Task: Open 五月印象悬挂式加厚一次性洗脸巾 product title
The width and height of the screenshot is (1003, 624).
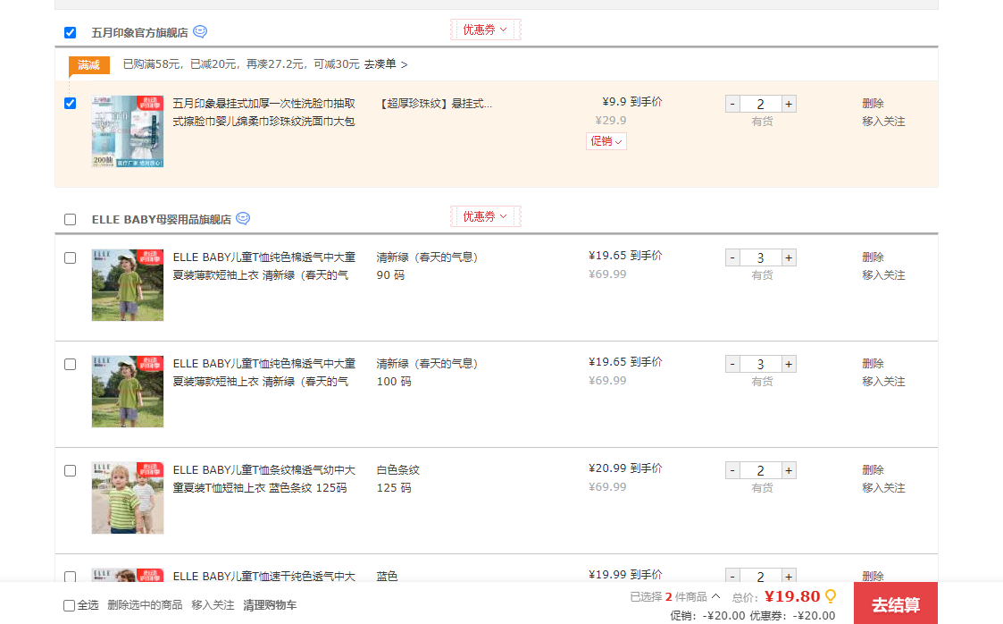Action: [x=263, y=112]
